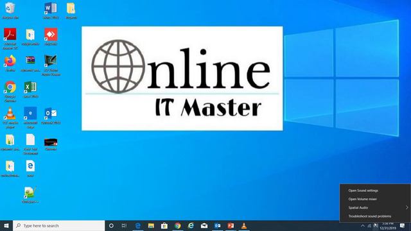
Task: Open File Explorer from the taskbar
Action: (151, 225)
